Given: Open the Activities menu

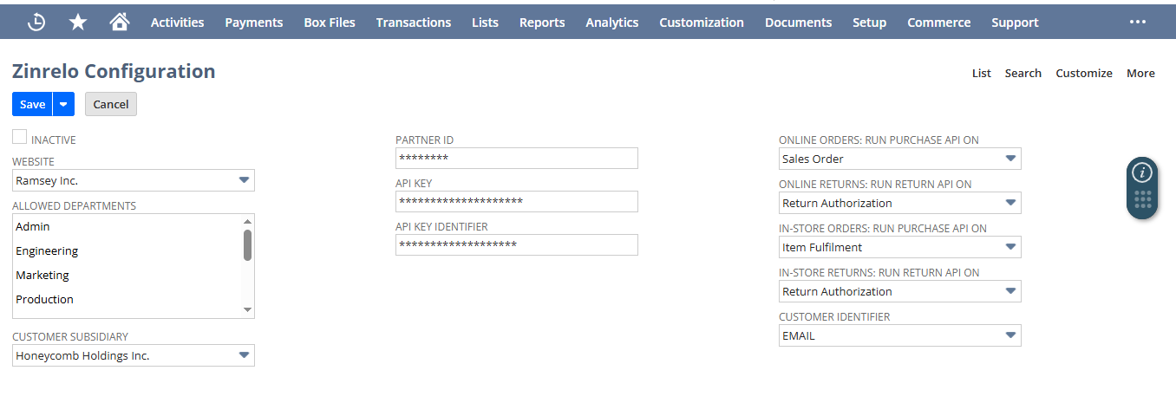Looking at the screenshot, I should [178, 23].
